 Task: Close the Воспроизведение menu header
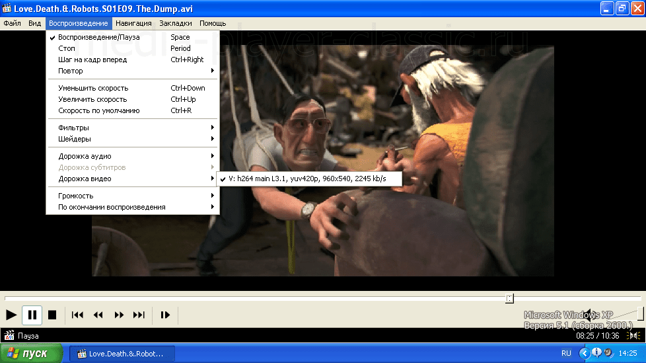point(79,23)
